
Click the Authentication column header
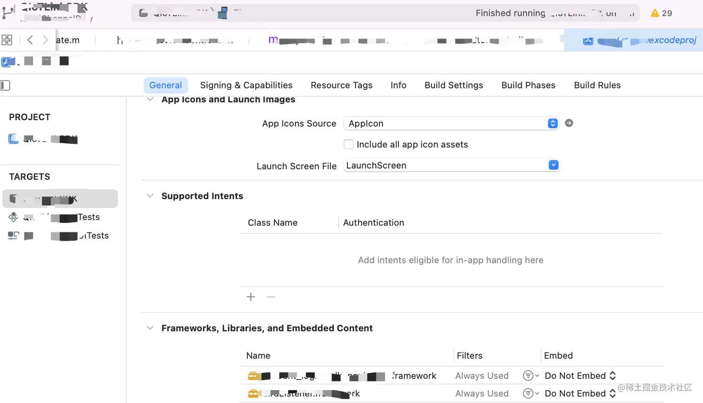(x=373, y=223)
